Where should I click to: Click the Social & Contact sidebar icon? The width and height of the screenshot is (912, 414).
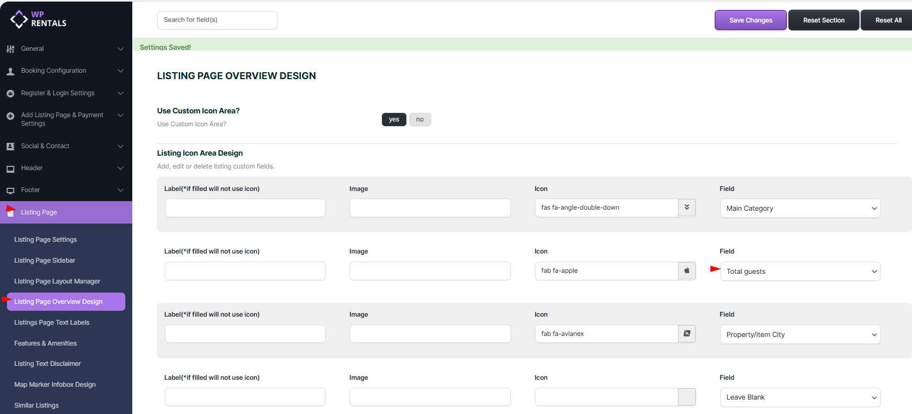(x=10, y=147)
